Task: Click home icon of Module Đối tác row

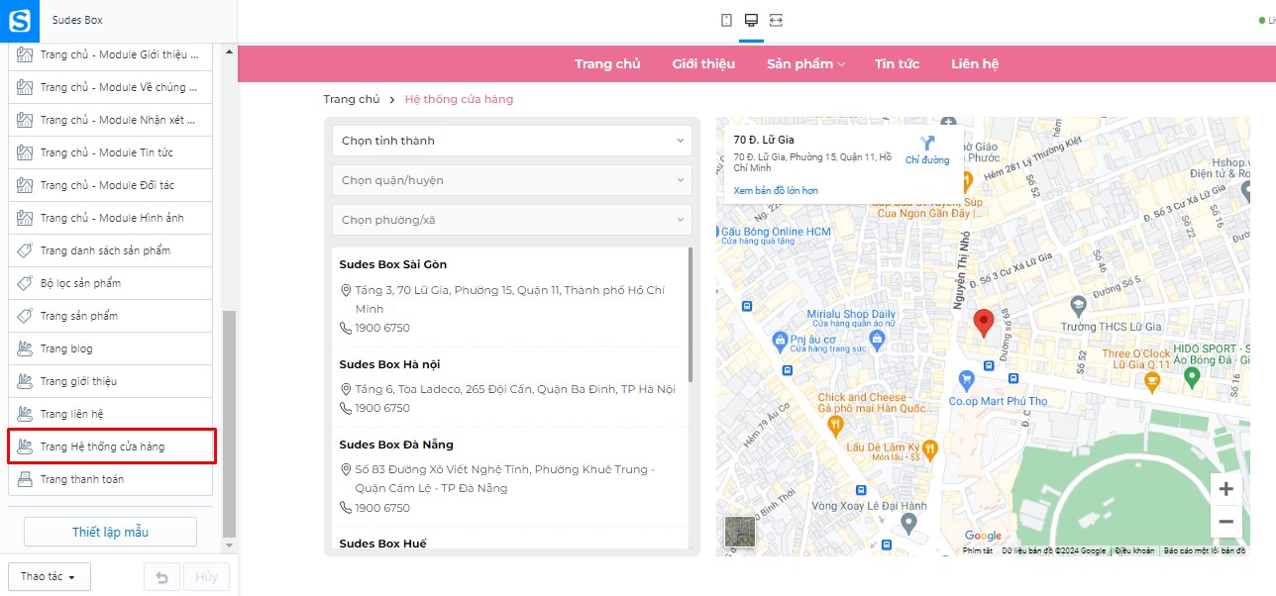Action: coord(25,185)
